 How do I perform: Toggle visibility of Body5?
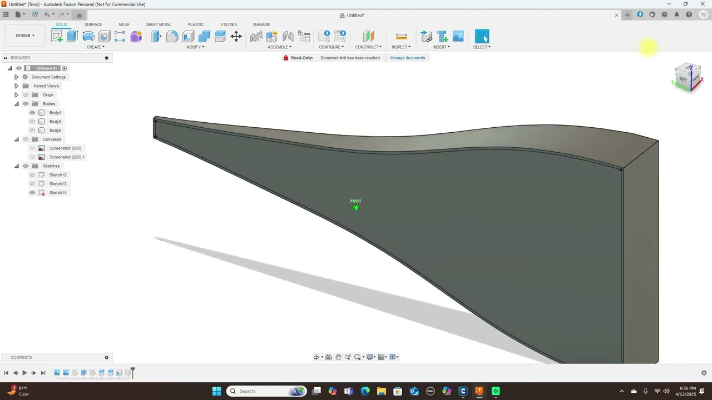32,122
